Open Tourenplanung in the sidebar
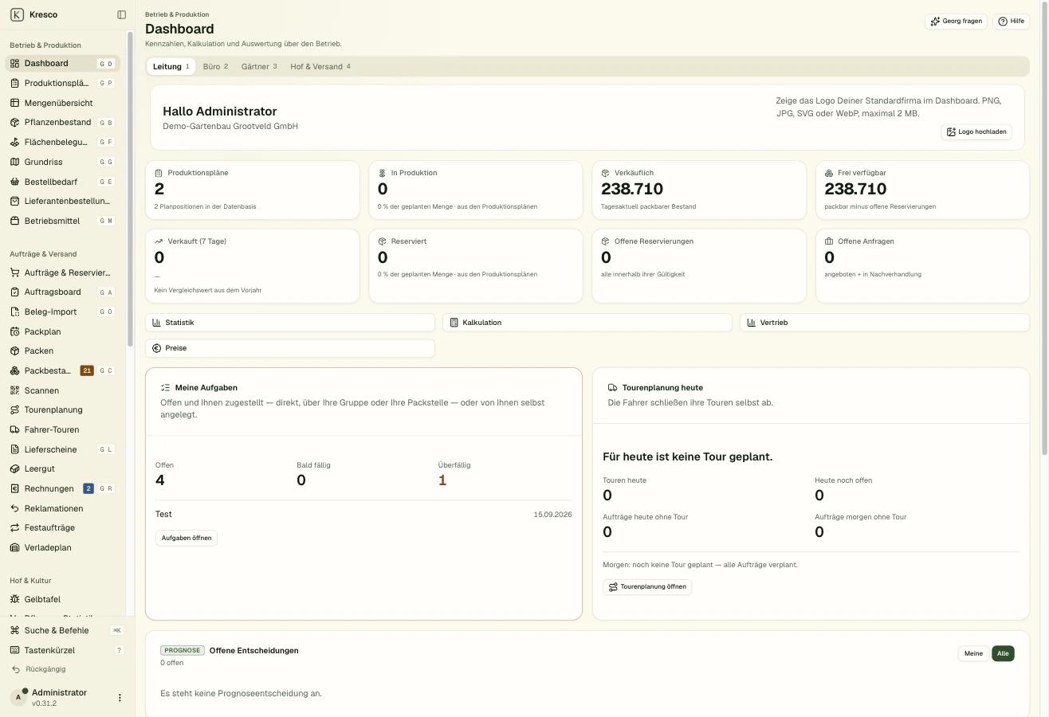 point(62,409)
